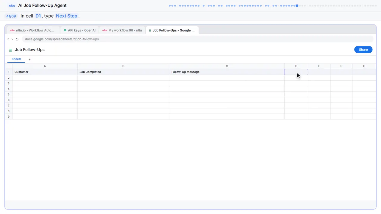Click the Customer header cell

pyautogui.click(x=45, y=72)
